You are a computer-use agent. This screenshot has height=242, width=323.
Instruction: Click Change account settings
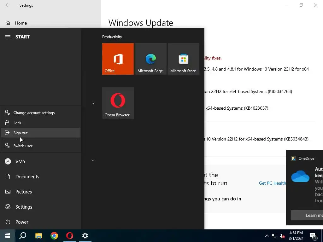point(41,112)
